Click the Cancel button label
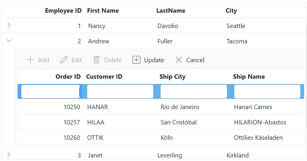The height and width of the screenshot is (161, 307). coord(195,60)
